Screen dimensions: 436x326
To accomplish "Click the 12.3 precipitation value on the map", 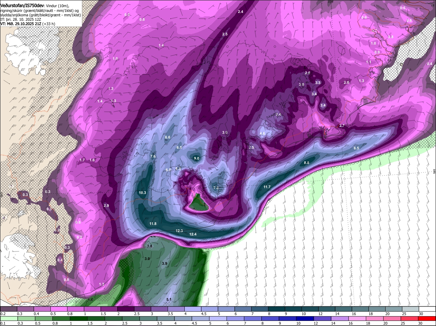I will pyautogui.click(x=180, y=231).
